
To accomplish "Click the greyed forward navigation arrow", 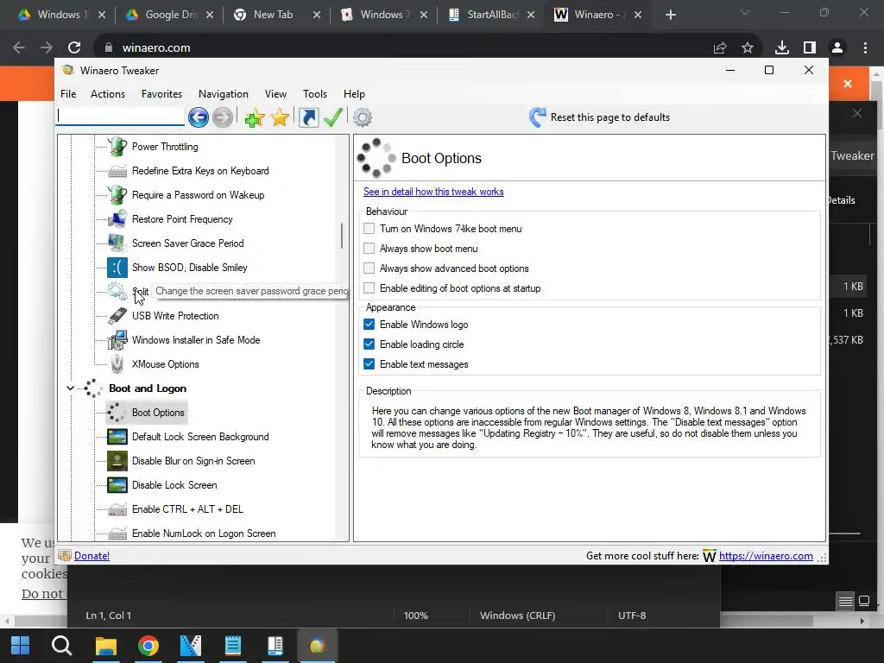I will 223,117.
